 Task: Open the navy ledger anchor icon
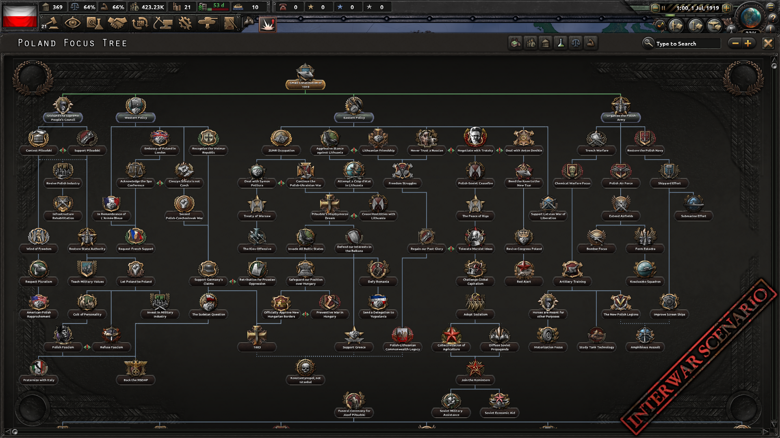695,26
